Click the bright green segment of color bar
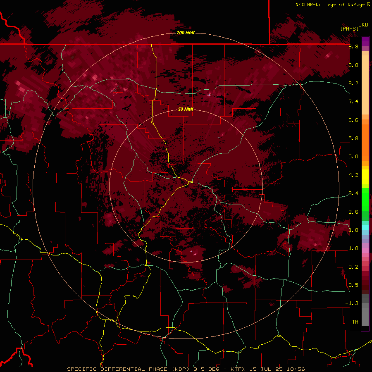Screen dimensions: 372x372 tap(365, 199)
